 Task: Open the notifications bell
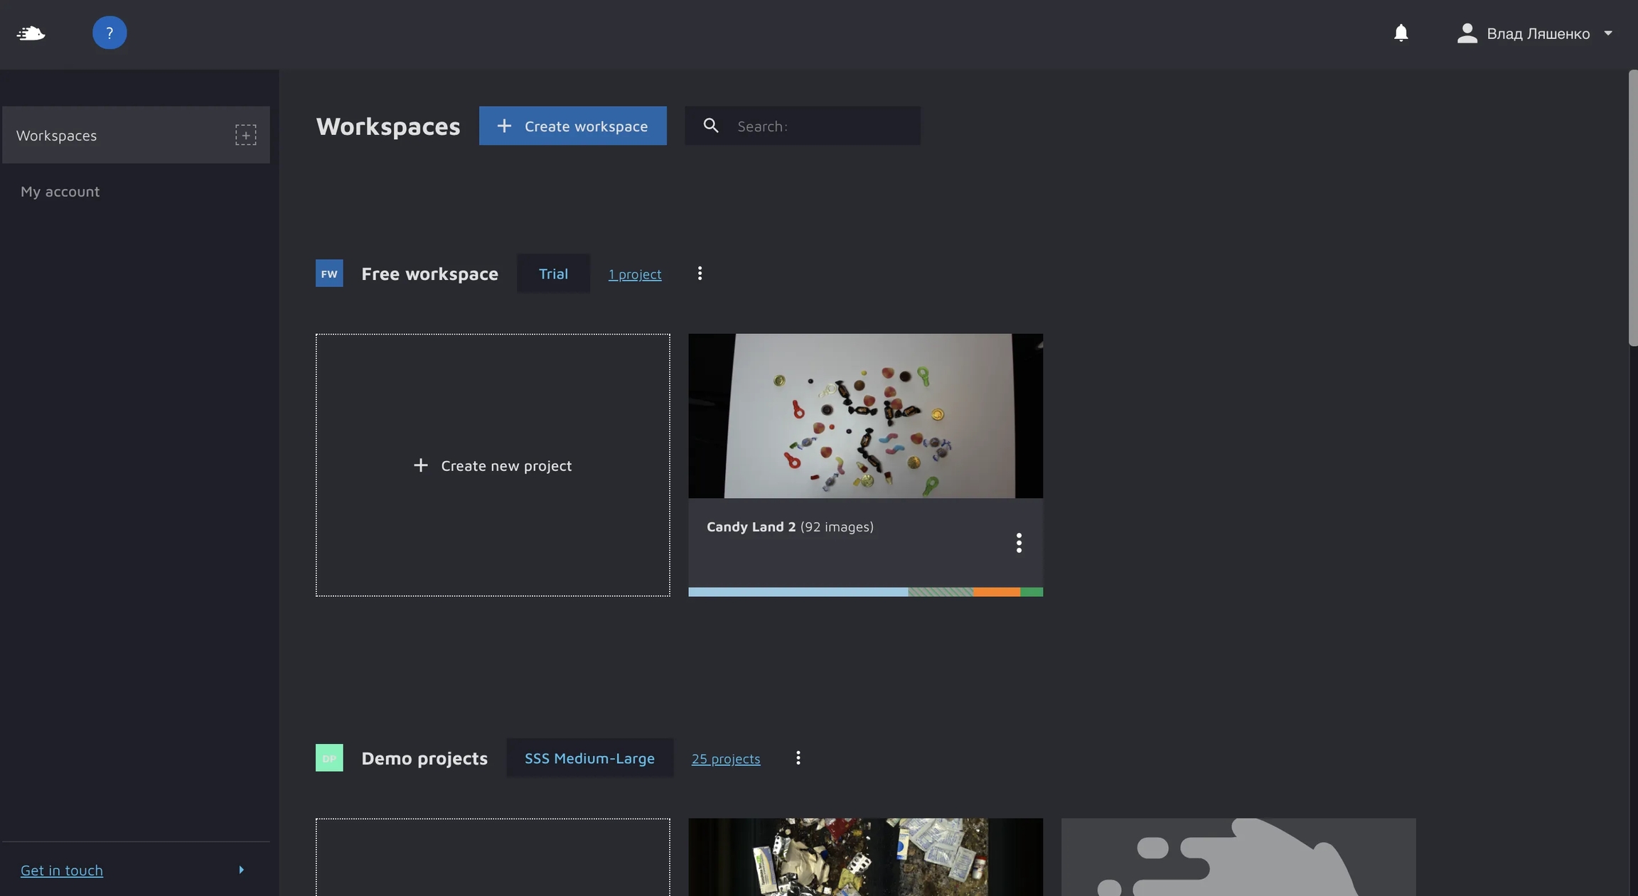pos(1401,33)
